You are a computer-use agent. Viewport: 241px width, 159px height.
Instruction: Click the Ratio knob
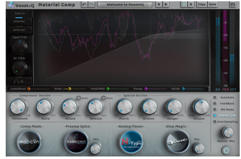45,107
